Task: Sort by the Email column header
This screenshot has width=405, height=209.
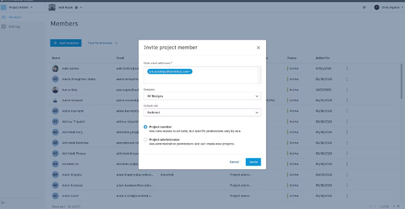Action: point(120,58)
